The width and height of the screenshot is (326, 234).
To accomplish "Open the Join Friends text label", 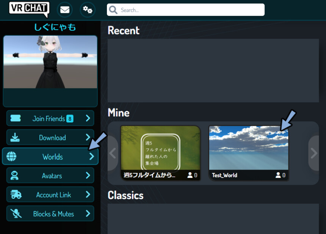I will (x=49, y=119).
